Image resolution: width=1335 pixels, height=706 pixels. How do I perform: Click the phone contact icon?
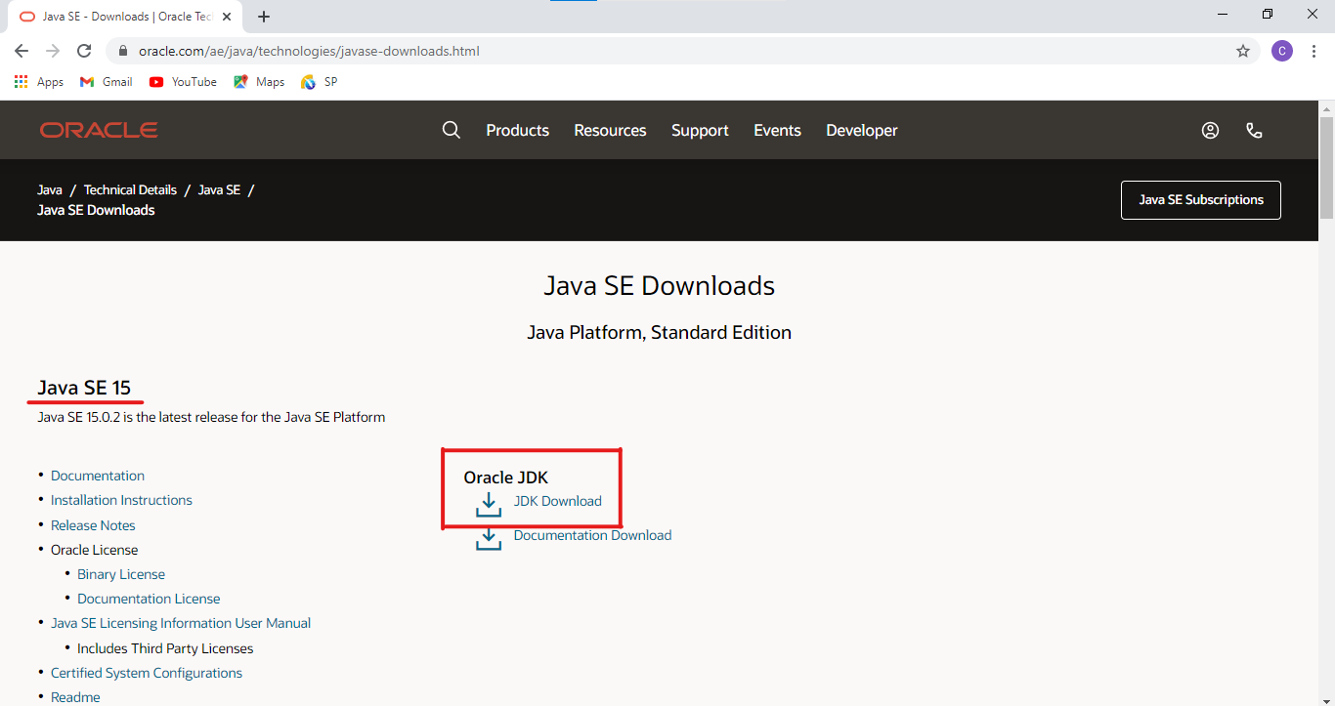[1254, 129]
